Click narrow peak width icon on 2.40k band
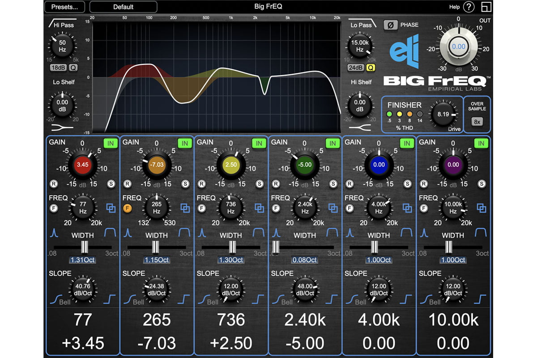537x358 pixels. tap(277, 233)
